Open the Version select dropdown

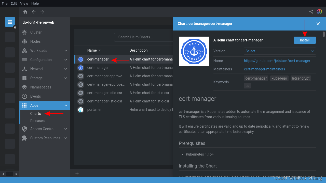tap(280, 51)
